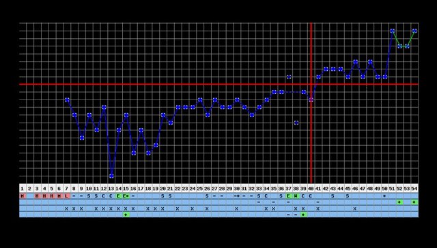Select the green E cell under day 14
437x248 pixels.
(118, 196)
